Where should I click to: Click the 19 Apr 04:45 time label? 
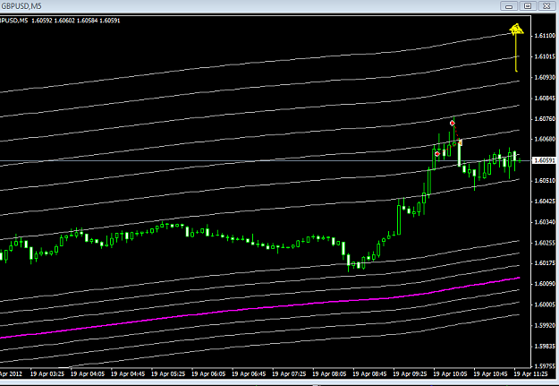coord(128,373)
